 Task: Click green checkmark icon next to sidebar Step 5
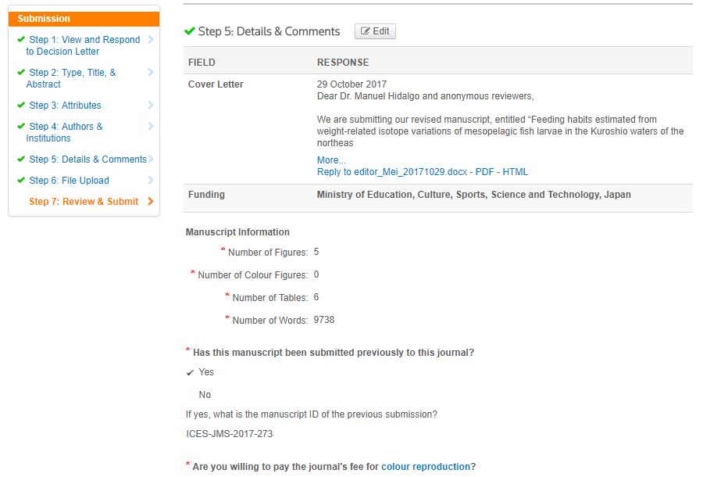click(20, 159)
